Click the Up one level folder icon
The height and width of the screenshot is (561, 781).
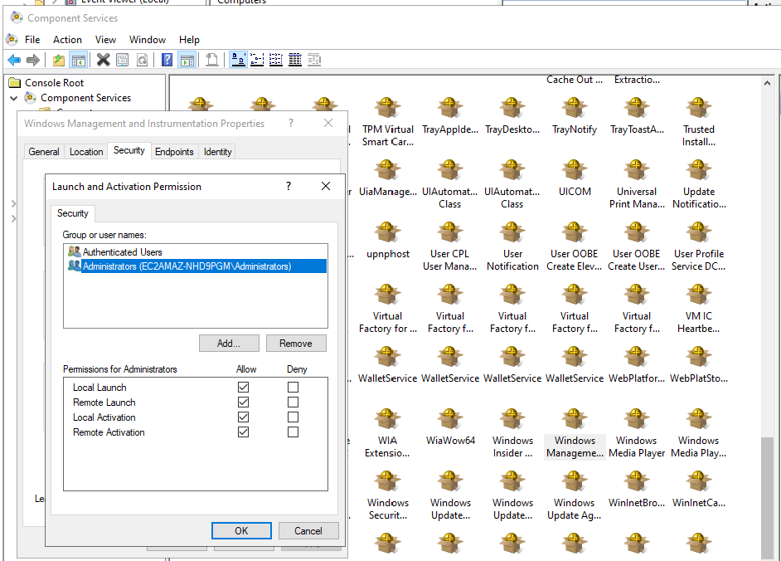pos(58,60)
